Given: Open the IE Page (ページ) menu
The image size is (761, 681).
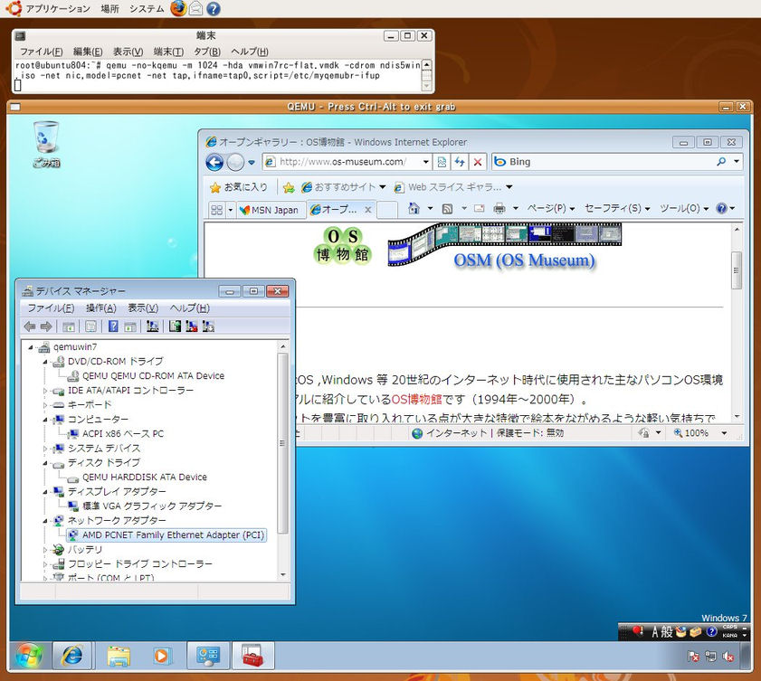Looking at the screenshot, I should pyautogui.click(x=551, y=209).
